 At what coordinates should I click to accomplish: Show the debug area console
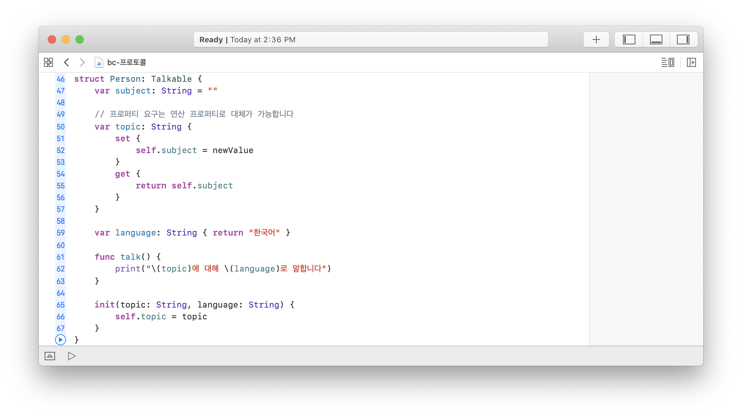point(50,356)
